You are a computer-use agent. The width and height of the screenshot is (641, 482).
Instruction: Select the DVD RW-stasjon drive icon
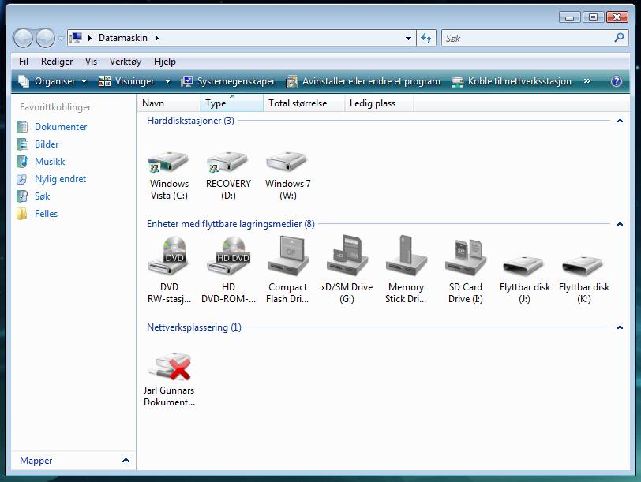pyautogui.click(x=168, y=256)
